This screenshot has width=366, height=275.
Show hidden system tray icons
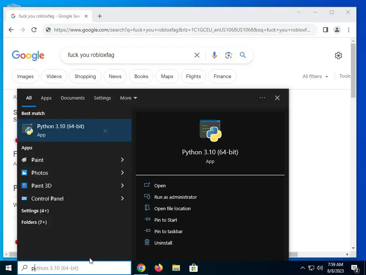pyautogui.click(x=302, y=268)
